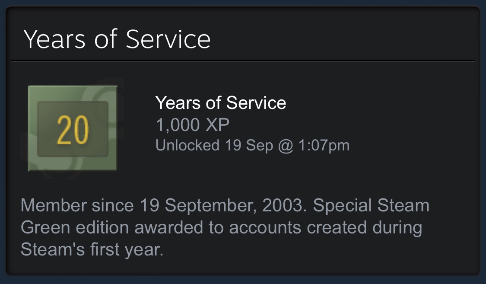
Task: Click the Unlocked 19 Sep timestamp line
Action: coord(252,146)
